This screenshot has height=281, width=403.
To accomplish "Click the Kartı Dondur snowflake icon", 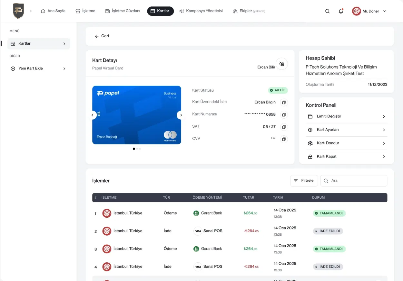I will click(x=310, y=143).
